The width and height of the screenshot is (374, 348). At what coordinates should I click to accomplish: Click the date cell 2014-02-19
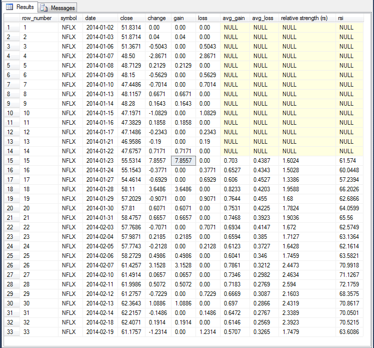(x=100, y=332)
